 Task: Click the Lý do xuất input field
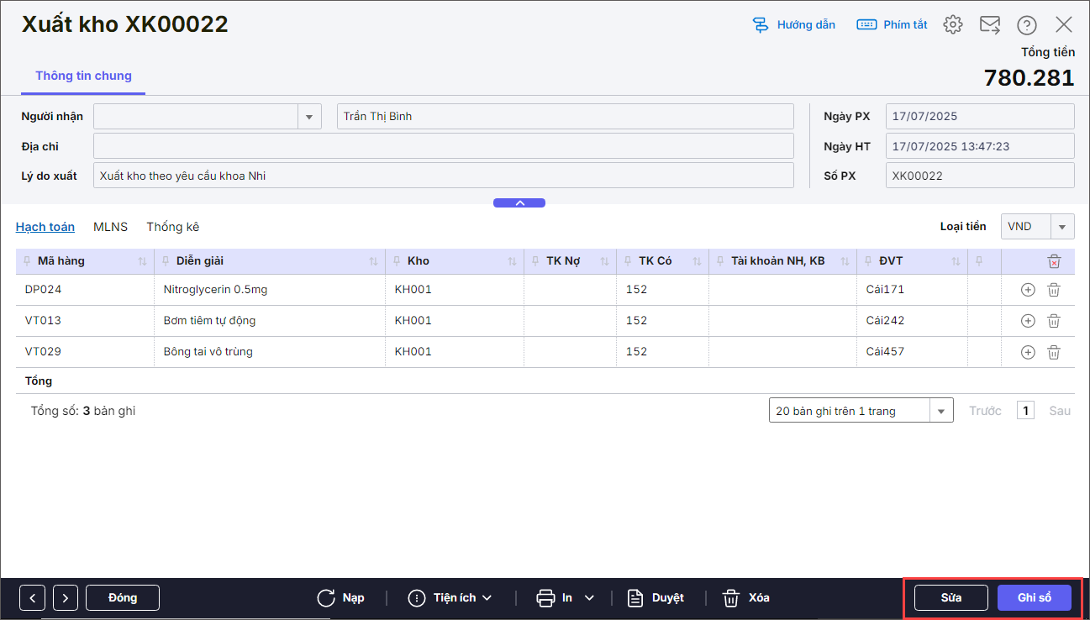pyautogui.click(x=443, y=176)
